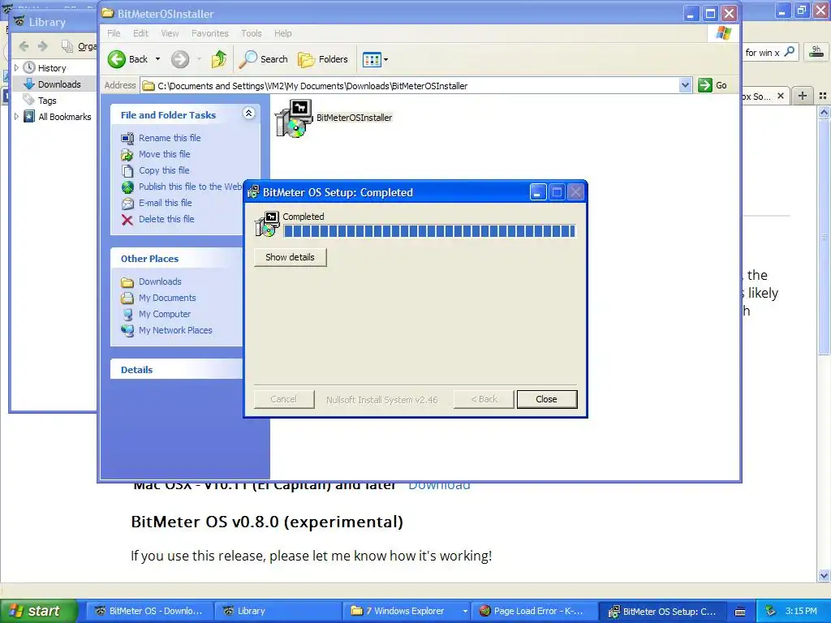Image resolution: width=831 pixels, height=623 pixels.
Task: Toggle the Folders pane button
Action: click(x=323, y=59)
